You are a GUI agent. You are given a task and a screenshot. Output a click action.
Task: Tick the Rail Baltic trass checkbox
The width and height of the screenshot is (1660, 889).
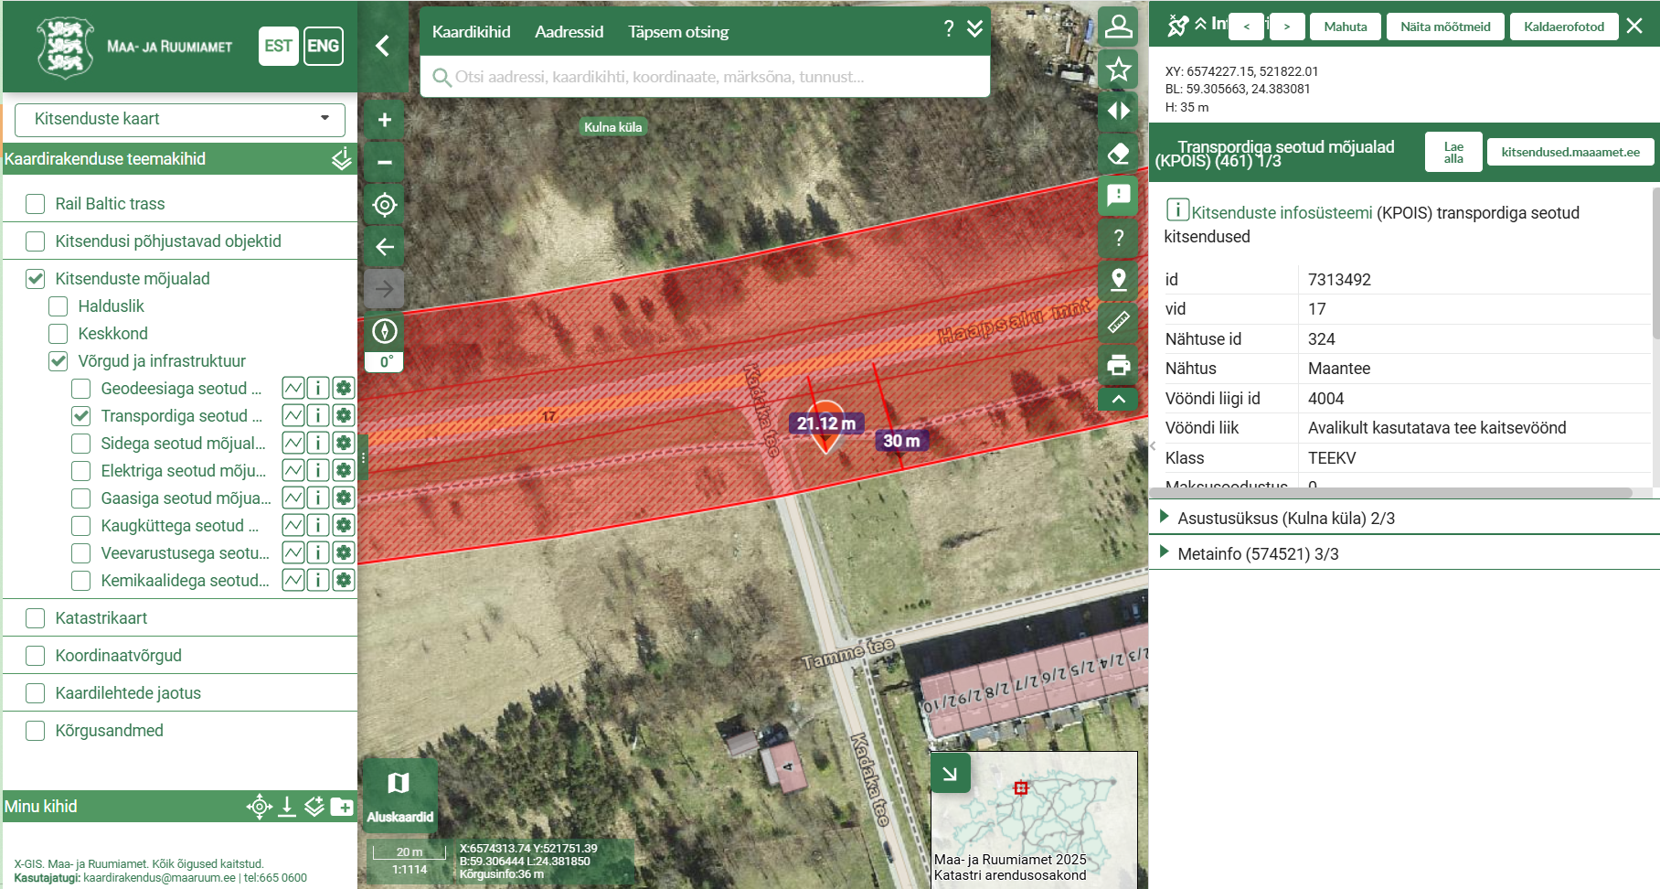tap(36, 204)
